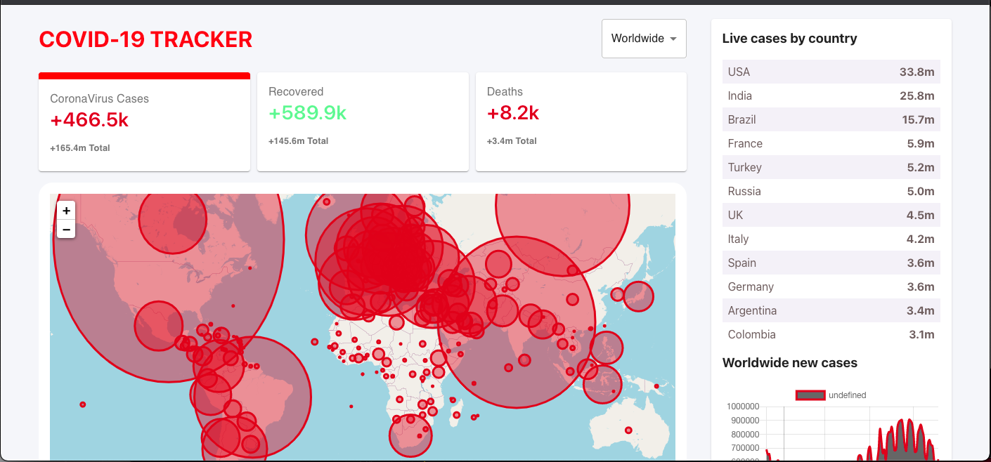Click the +8.2k deaths value
The image size is (991, 462).
pos(513,113)
